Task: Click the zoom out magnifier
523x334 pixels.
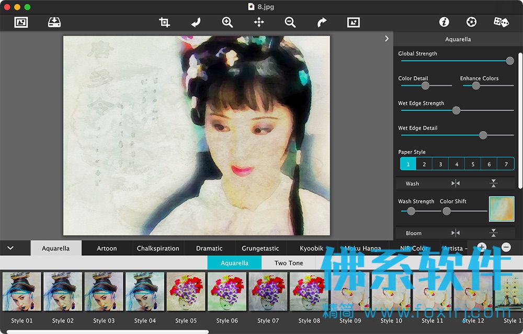Action: [290, 22]
